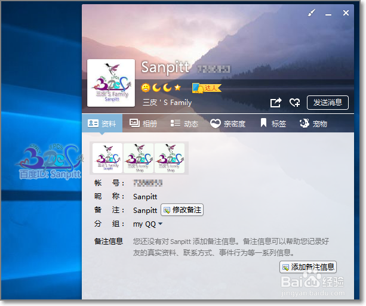
Task: Open the 相册 tab
Action: (143, 123)
